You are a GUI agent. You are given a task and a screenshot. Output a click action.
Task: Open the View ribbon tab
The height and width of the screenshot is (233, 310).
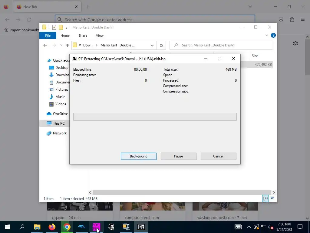pos(100,35)
